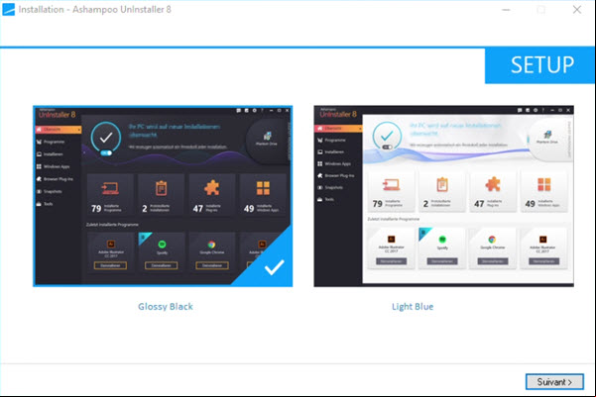Close the installation window
Screen dimensions: 596x397
coord(576,10)
